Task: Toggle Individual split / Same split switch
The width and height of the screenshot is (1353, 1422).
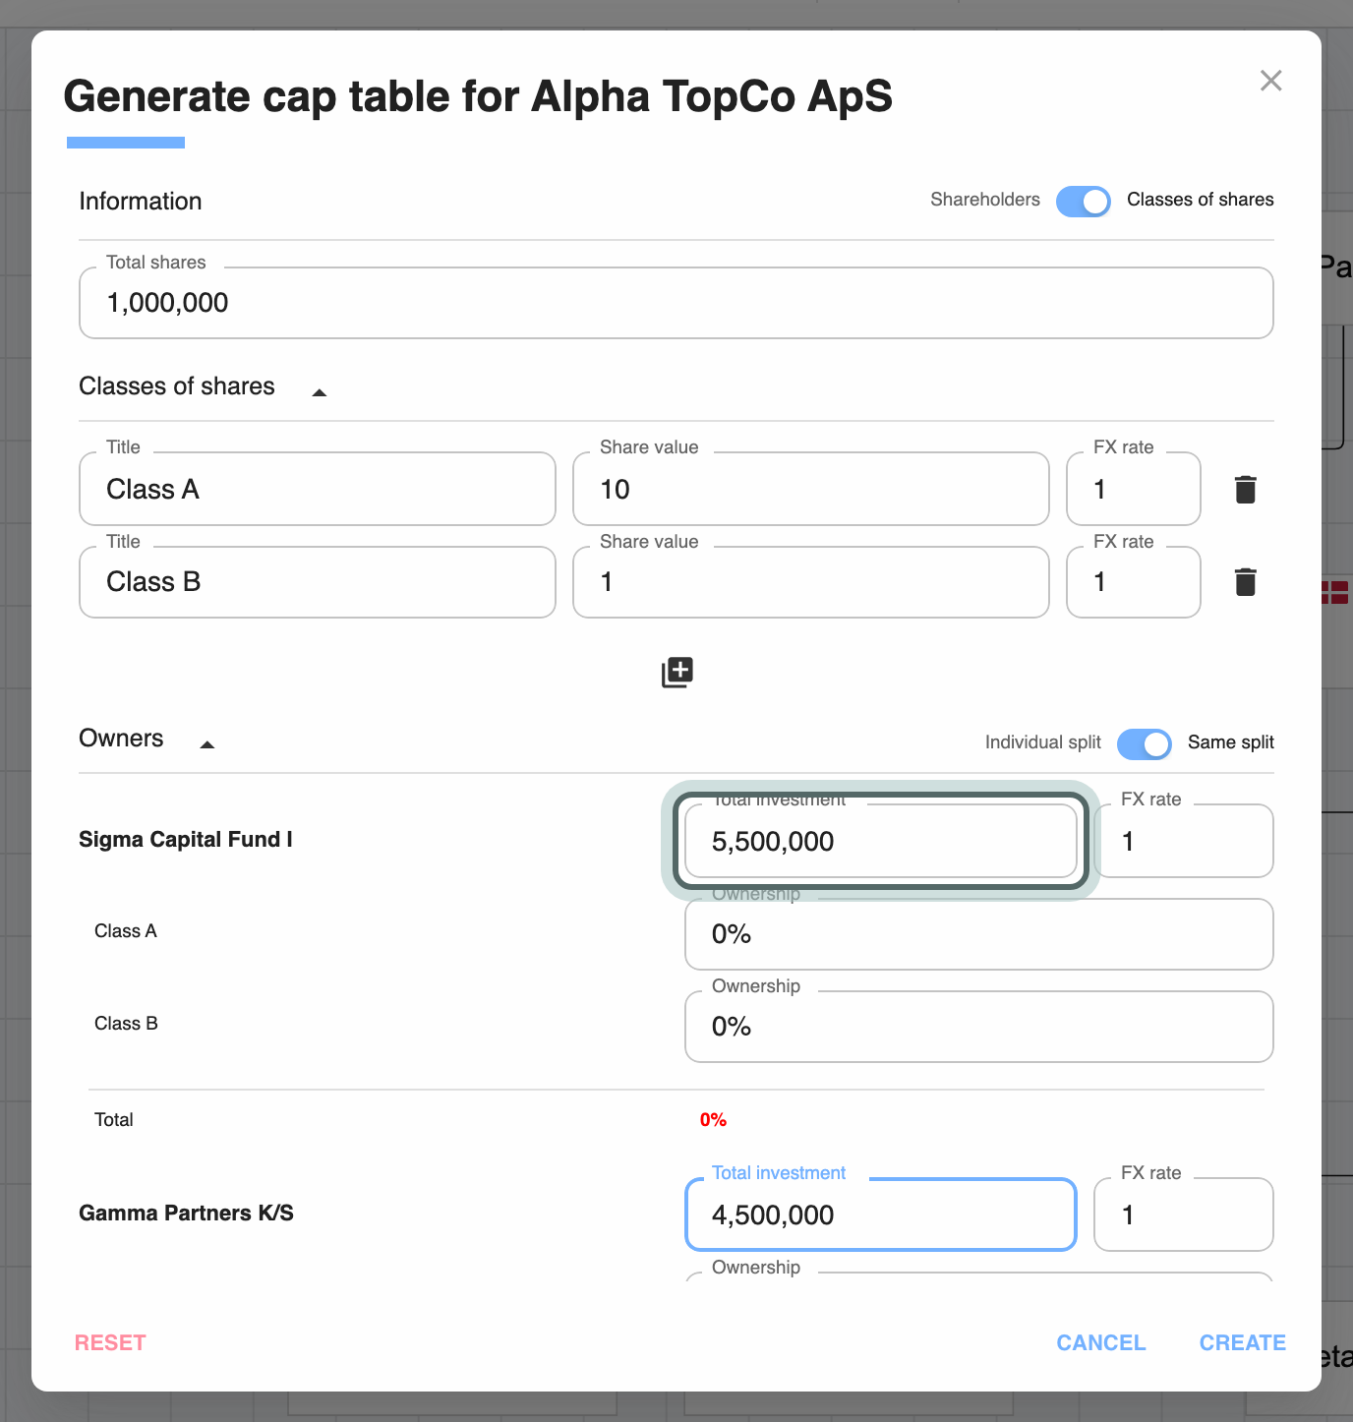Action: point(1145,743)
